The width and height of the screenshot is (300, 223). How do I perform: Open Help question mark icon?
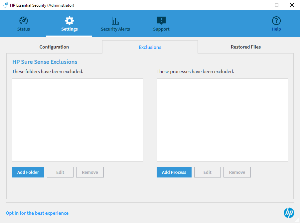(276, 21)
